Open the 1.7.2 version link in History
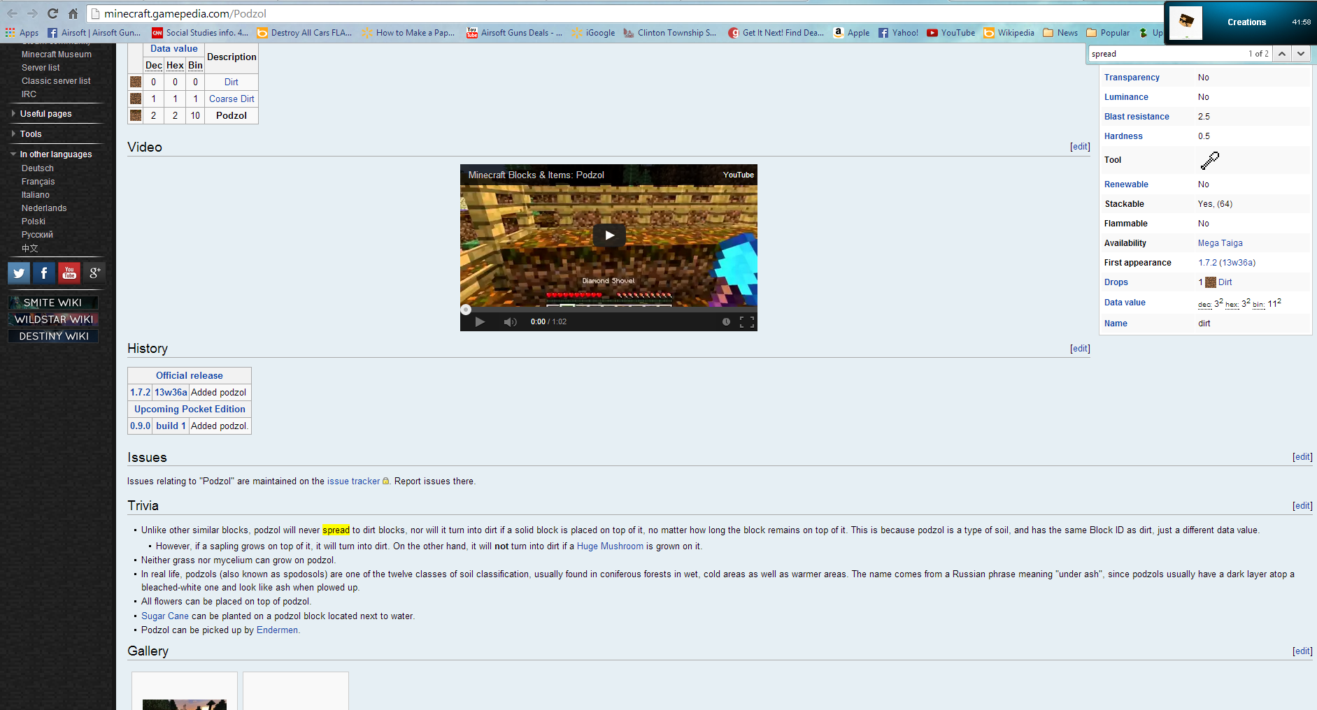Image resolution: width=1317 pixels, height=710 pixels. click(x=140, y=393)
